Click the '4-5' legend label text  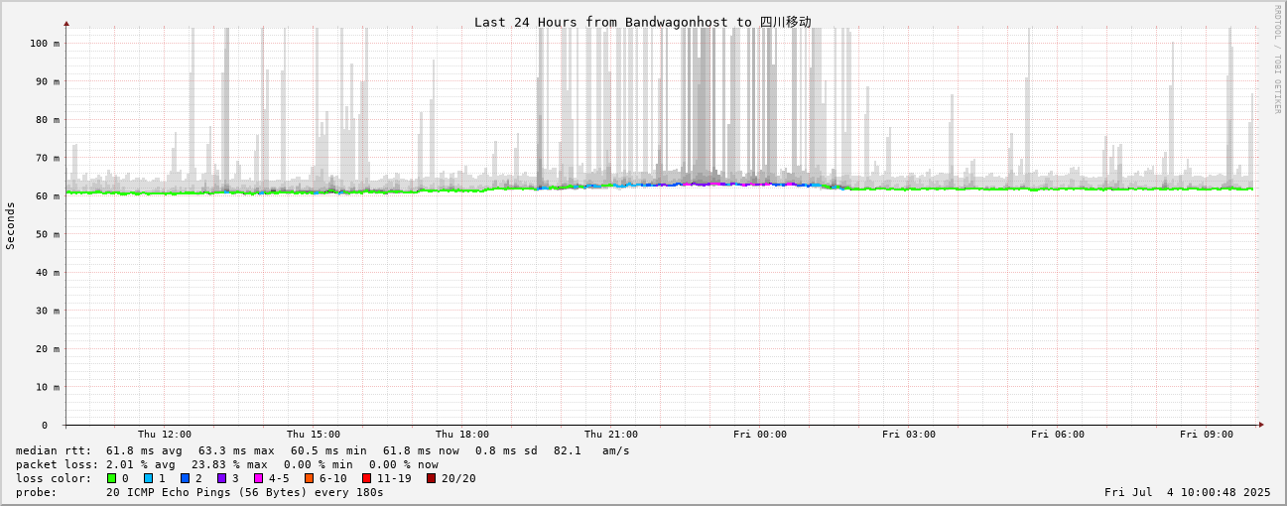coord(279,478)
